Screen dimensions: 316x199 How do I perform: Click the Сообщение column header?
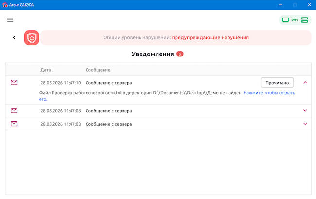[x=98, y=70]
